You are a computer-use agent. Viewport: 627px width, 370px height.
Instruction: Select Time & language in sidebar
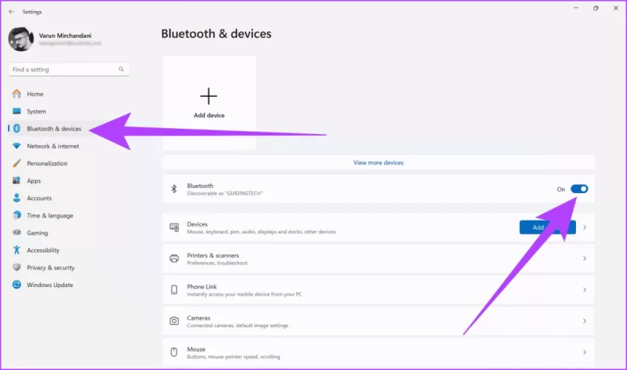click(x=50, y=215)
